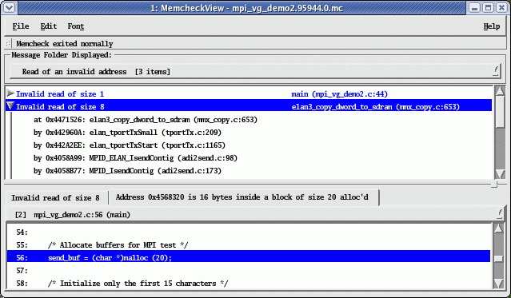The height and width of the screenshot is (298, 511).
Task: Click stack frame 'by 0x4058A99: MPID_ELAN_IsendContig'
Action: click(x=135, y=158)
